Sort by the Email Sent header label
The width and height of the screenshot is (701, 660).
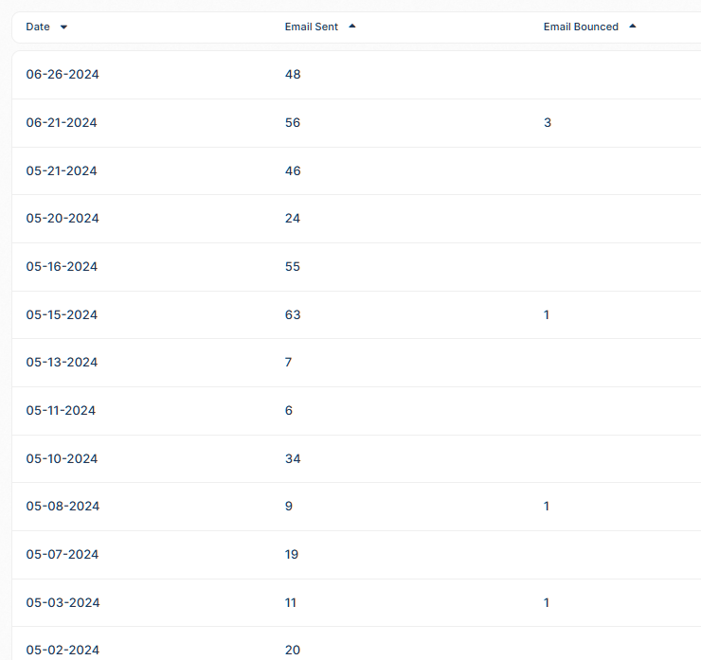tap(311, 27)
